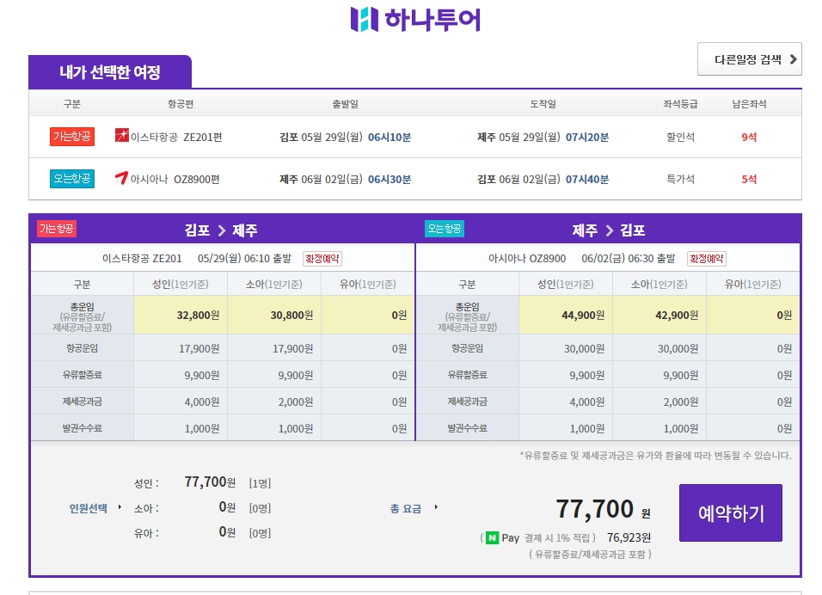This screenshot has height=595, width=822.
Task: Click adult total fare 44,900원
Action: click(x=583, y=315)
